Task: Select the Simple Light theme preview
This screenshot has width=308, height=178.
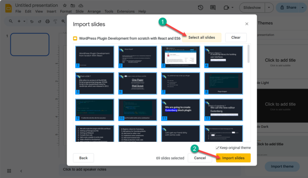Action: [x=282, y=62]
